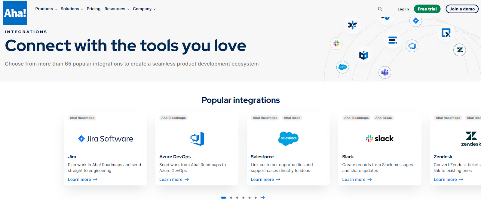
Task: Select the third carousel page dot
Action: click(x=237, y=198)
